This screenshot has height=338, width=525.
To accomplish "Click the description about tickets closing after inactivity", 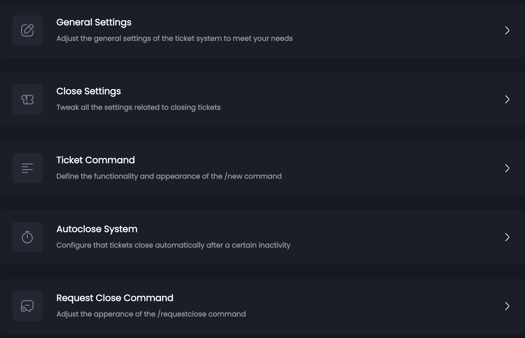I will [173, 245].
